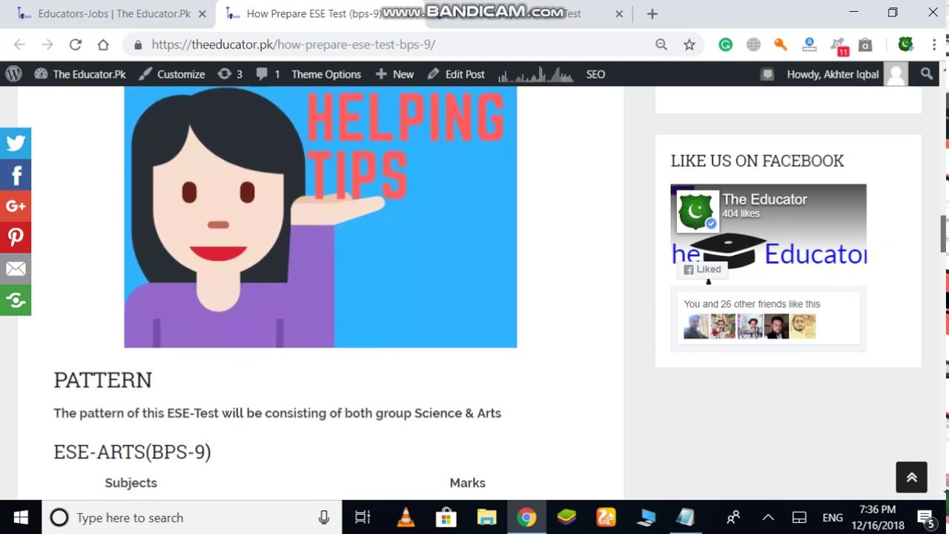This screenshot has width=949, height=534.
Task: Open the Windows action center notifications
Action: click(925, 518)
